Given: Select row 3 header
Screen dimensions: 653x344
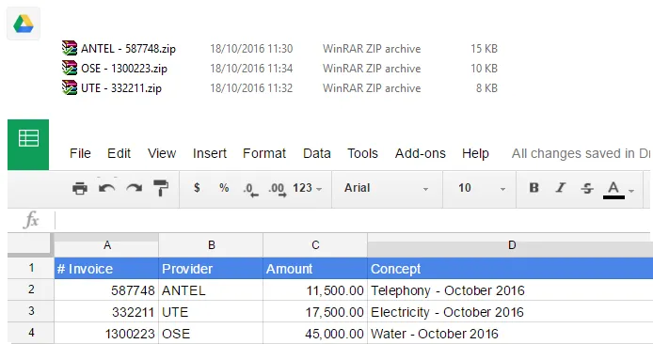Looking at the screenshot, I should (31, 311).
